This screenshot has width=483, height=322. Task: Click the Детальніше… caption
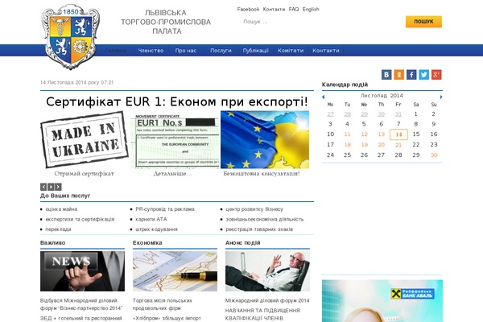coord(172,174)
